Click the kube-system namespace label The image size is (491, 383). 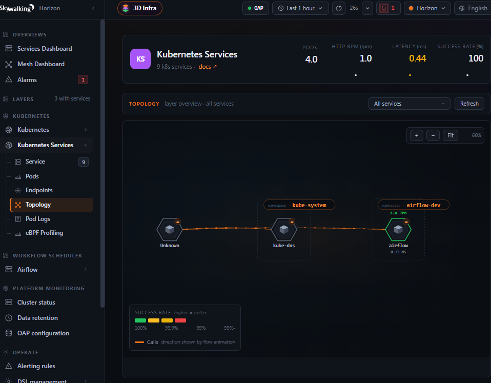coord(299,205)
